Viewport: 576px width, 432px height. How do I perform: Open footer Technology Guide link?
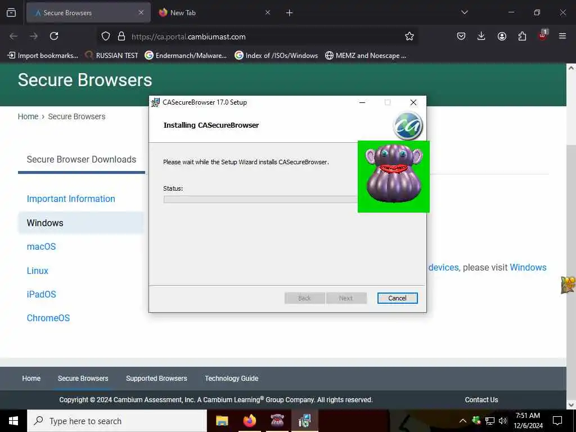click(x=231, y=379)
